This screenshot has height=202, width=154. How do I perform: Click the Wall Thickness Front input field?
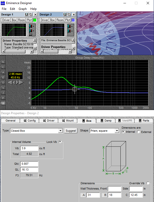[x=115, y=189]
